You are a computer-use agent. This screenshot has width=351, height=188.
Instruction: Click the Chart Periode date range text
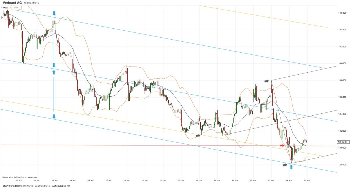(26, 186)
